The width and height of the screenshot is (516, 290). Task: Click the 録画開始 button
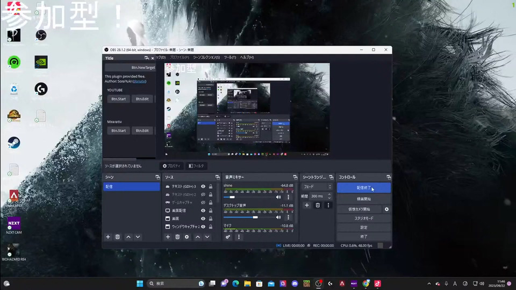pos(364,199)
